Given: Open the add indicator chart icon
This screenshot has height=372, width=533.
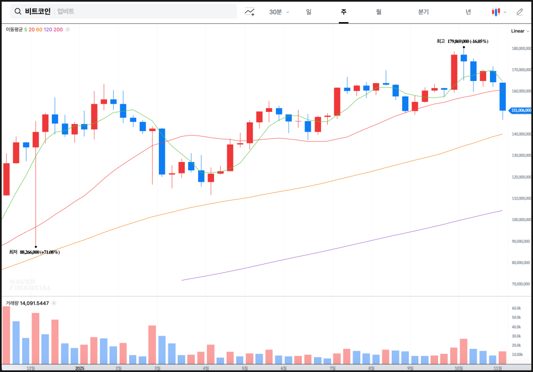Looking at the screenshot, I should pyautogui.click(x=250, y=12).
